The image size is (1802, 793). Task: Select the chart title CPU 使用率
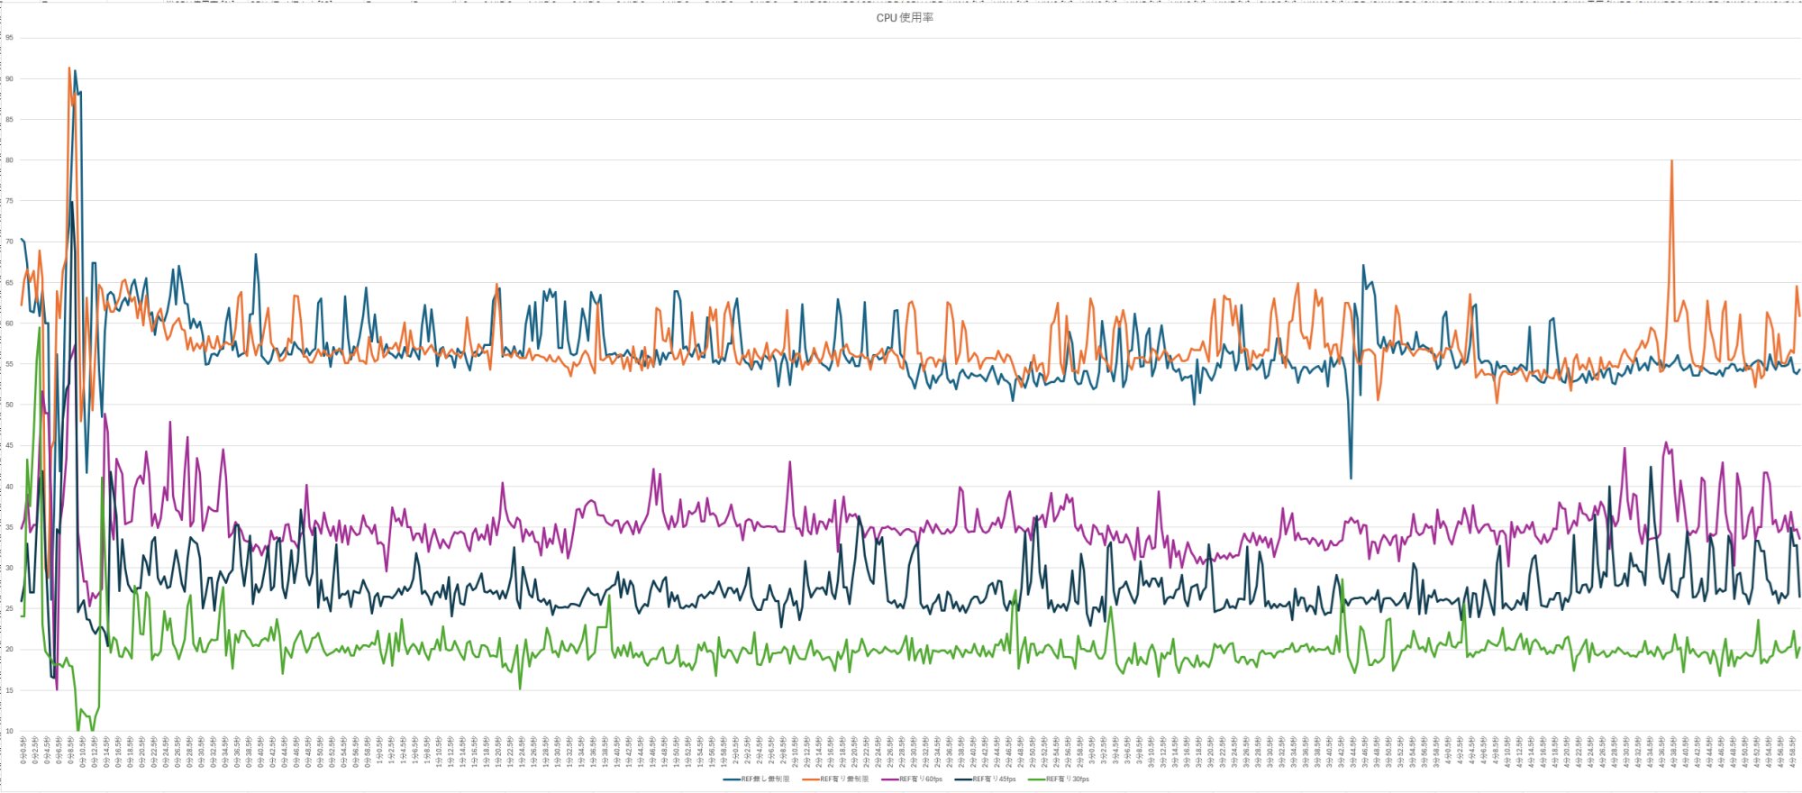(x=905, y=17)
